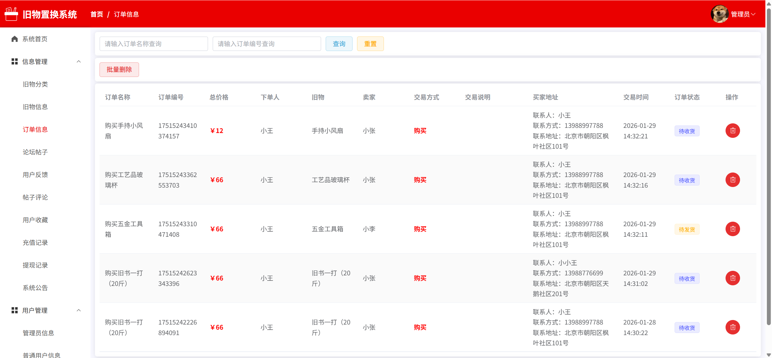Viewport: 772px width, 358px height.
Task: Click the 旧物置换系统 logo icon
Action: [x=11, y=14]
